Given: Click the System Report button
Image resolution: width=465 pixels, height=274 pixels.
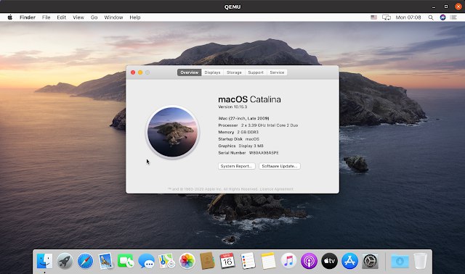Looking at the screenshot, I should (237, 166).
